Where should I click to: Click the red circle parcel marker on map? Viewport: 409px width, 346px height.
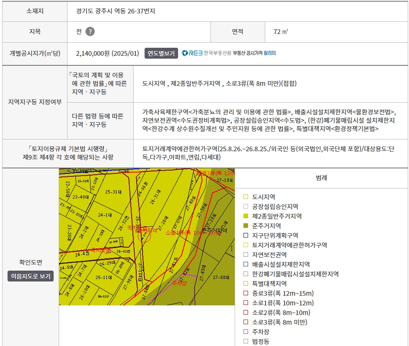point(144,236)
